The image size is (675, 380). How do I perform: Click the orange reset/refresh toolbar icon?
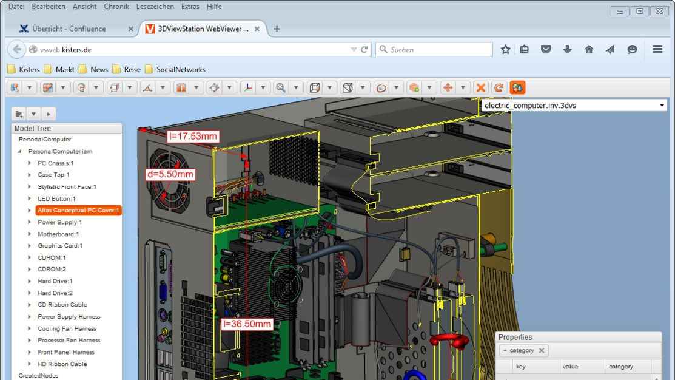499,88
